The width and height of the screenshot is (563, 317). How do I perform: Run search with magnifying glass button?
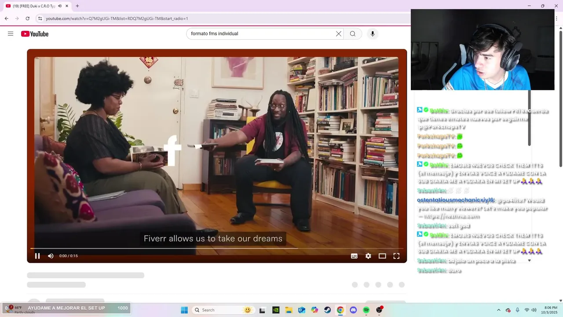353,34
